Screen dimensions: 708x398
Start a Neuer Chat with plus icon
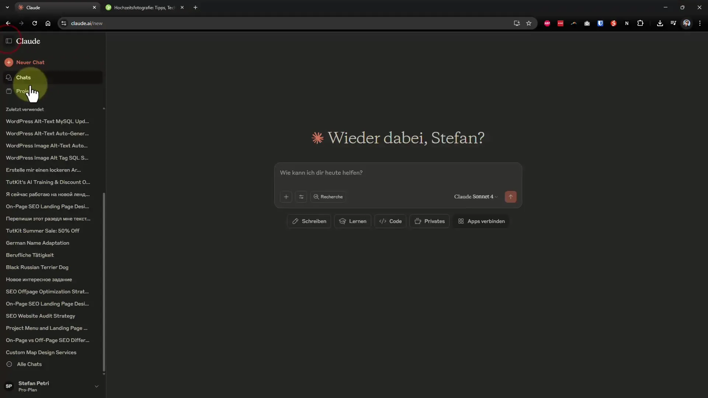(x=9, y=62)
